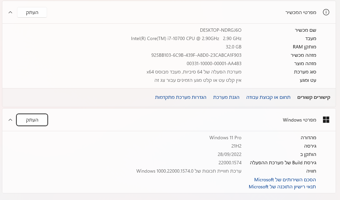Click the device specifications info icon
This screenshot has height=200, width=340.
tap(326, 12)
